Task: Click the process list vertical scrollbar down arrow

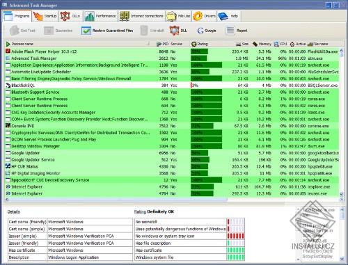Action: pos(341,194)
